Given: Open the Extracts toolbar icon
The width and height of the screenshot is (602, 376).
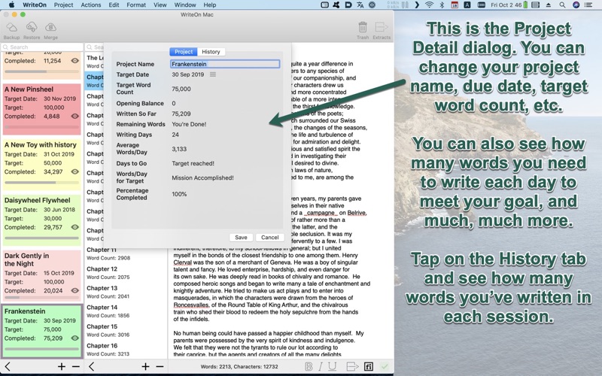Looking at the screenshot, I should coord(382,27).
